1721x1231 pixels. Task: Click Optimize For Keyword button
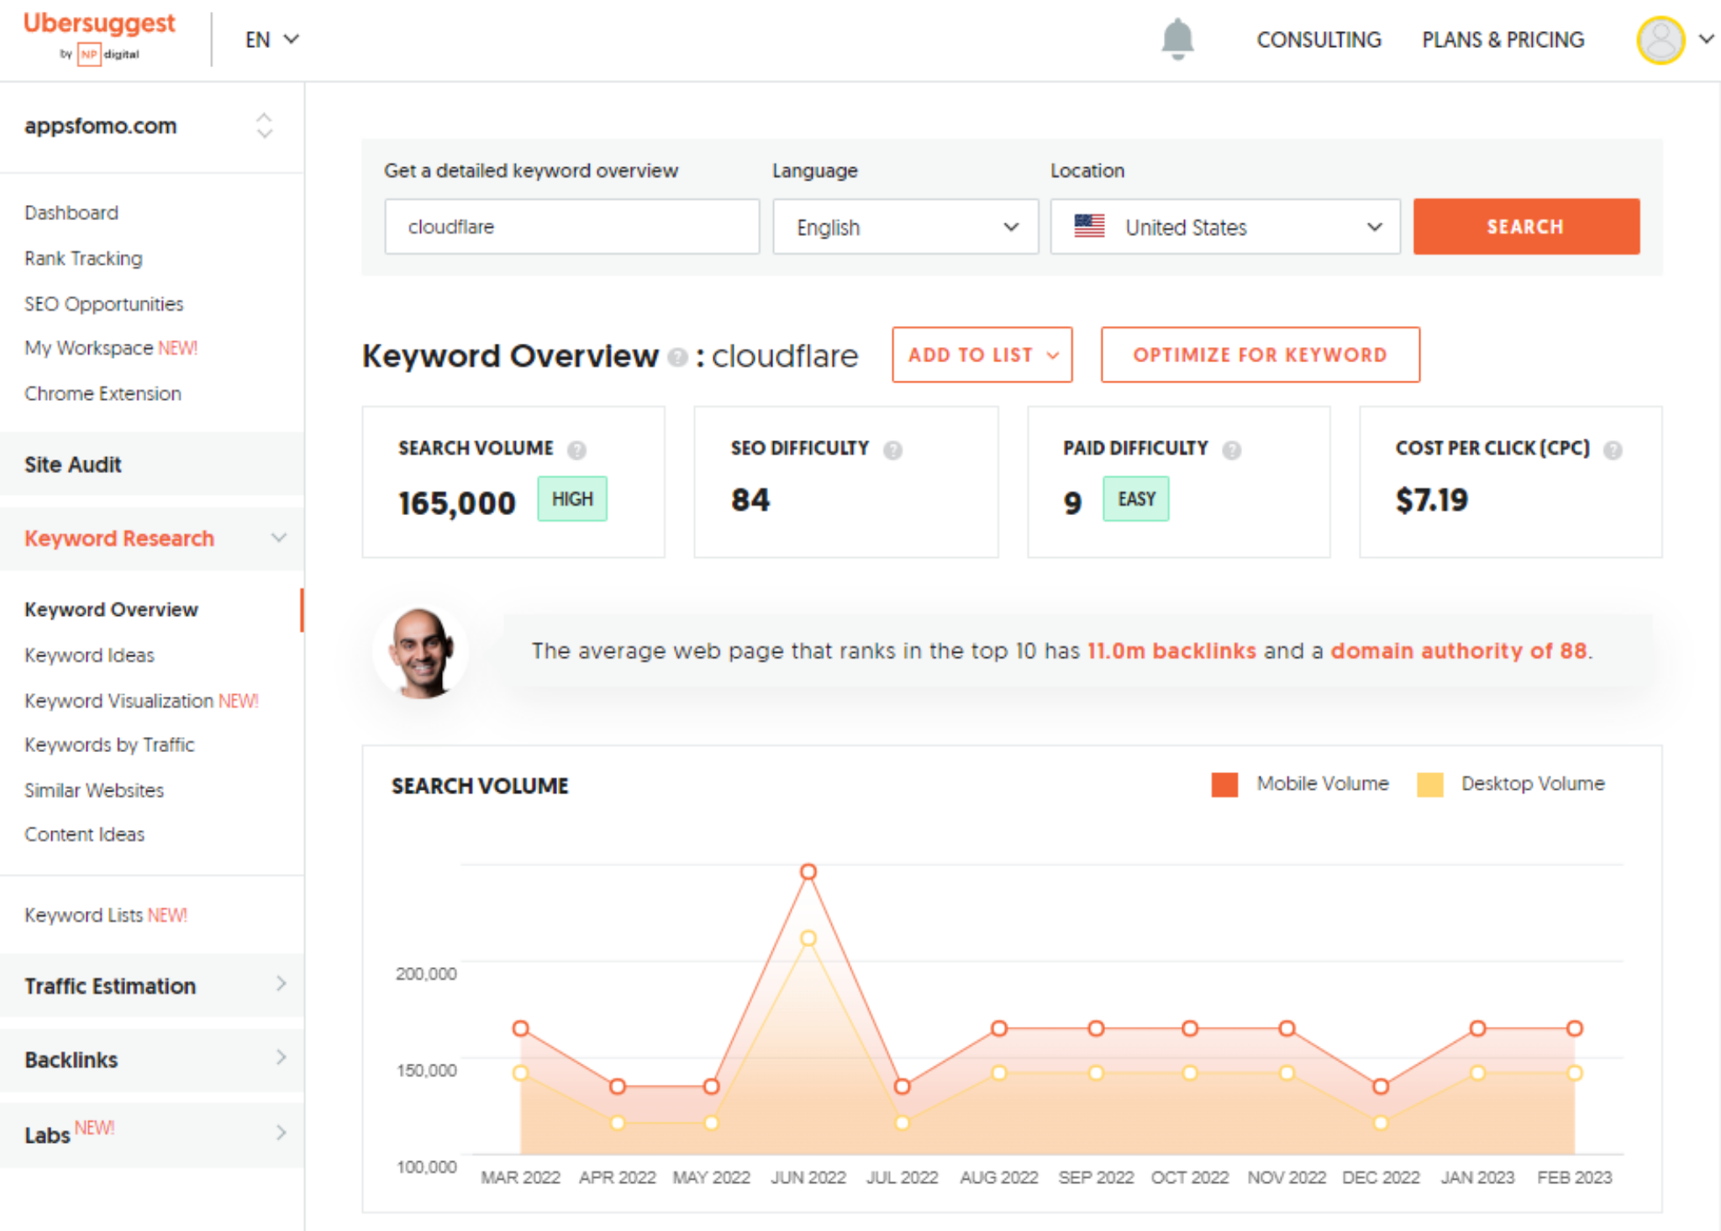coord(1260,355)
